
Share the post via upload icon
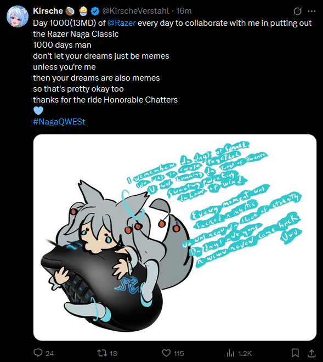point(311,353)
